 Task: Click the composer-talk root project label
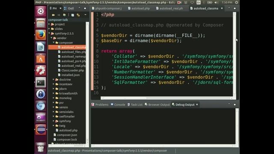tap(58, 20)
